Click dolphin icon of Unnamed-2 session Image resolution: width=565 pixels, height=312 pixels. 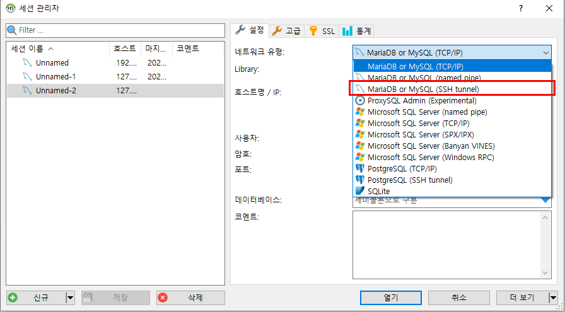click(x=27, y=91)
